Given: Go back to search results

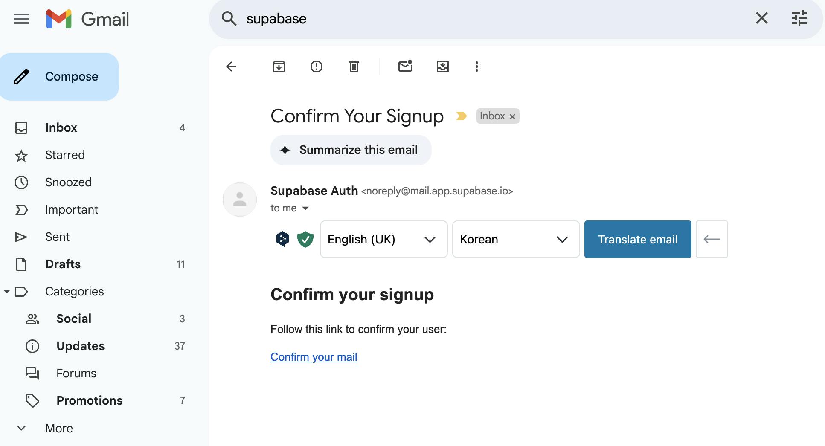Looking at the screenshot, I should (231, 67).
